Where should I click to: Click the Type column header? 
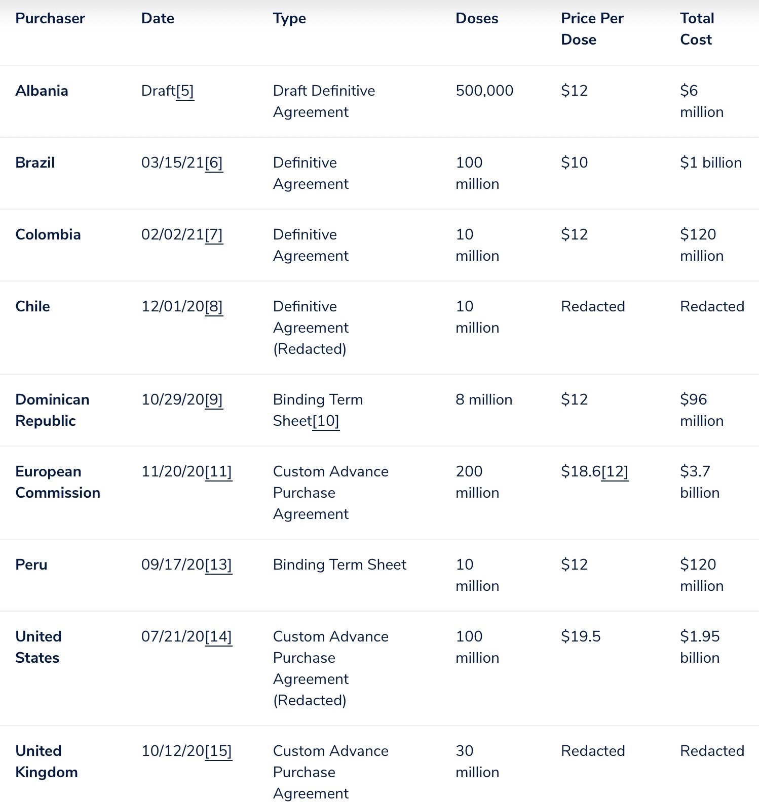click(289, 19)
